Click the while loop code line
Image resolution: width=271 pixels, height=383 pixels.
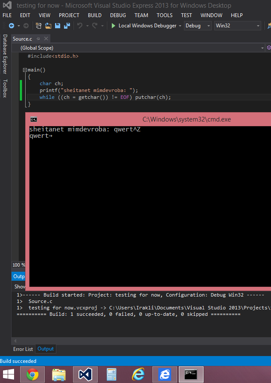105,97
